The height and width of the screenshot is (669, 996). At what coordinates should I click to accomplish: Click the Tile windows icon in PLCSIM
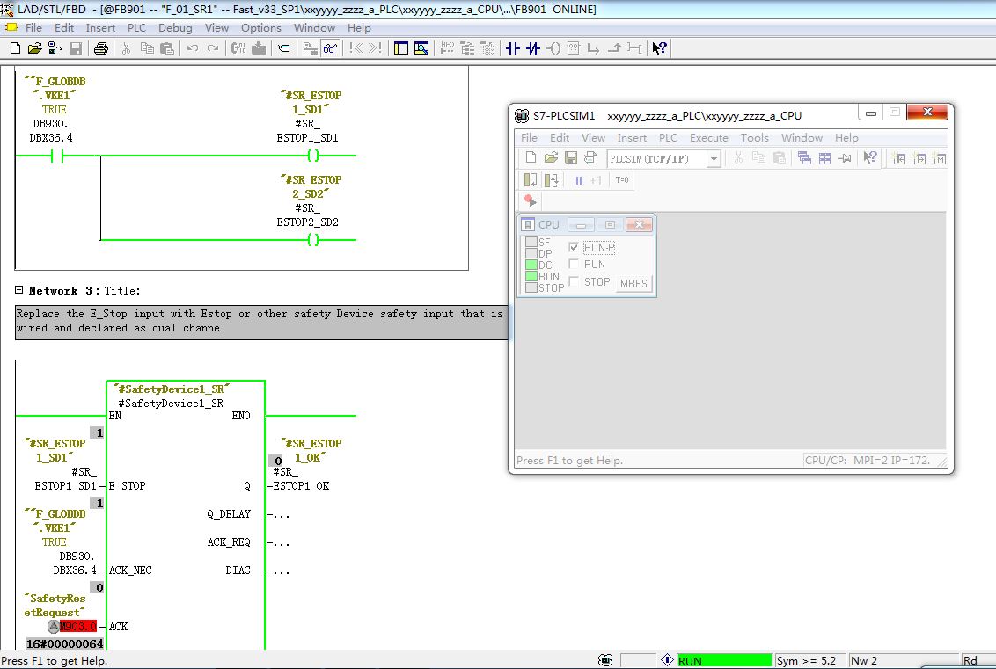coord(824,158)
